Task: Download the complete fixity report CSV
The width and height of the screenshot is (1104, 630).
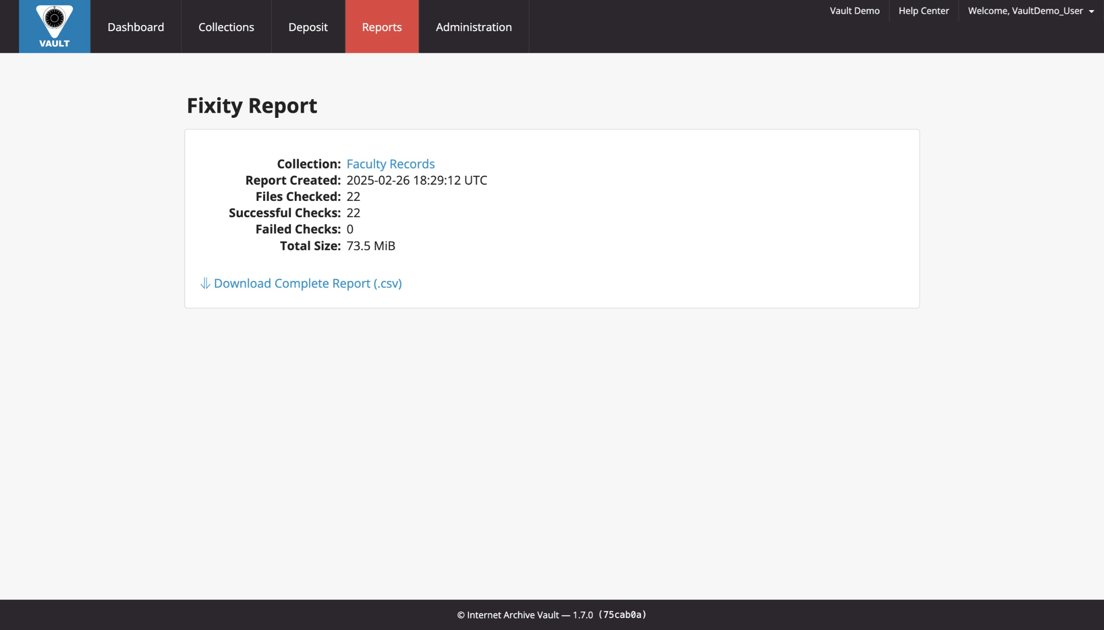Action: (307, 283)
